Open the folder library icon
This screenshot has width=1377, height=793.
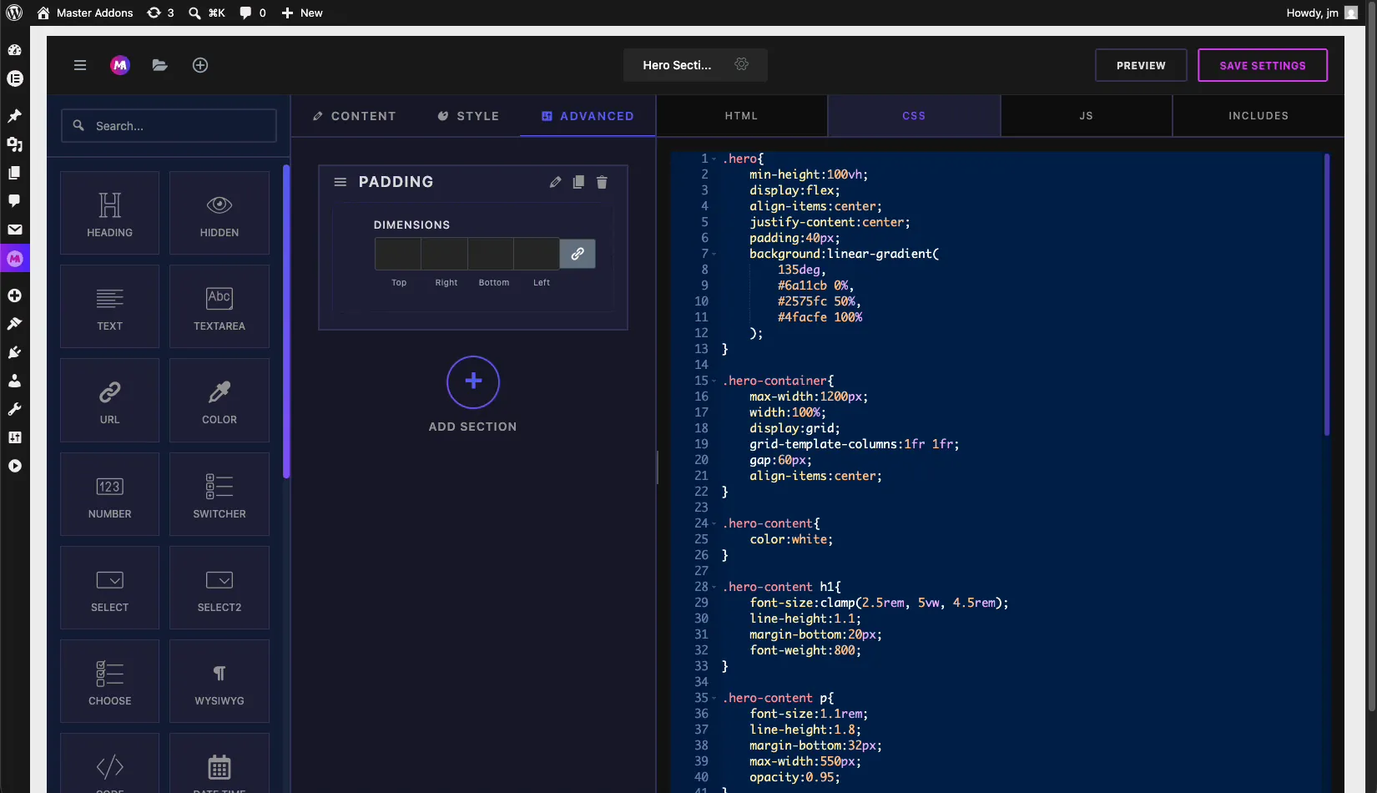coord(160,65)
